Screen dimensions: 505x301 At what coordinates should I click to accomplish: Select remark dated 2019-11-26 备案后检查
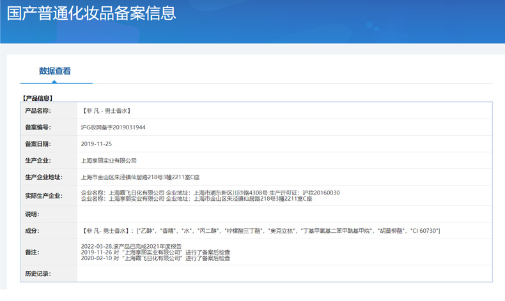(155, 252)
